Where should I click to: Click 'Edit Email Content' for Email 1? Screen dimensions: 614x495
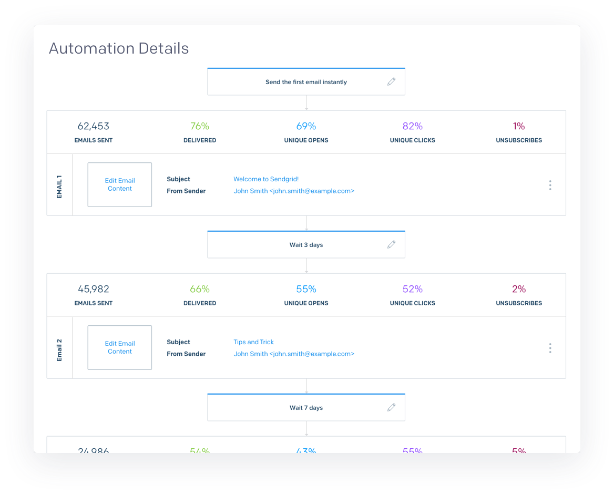pos(120,184)
